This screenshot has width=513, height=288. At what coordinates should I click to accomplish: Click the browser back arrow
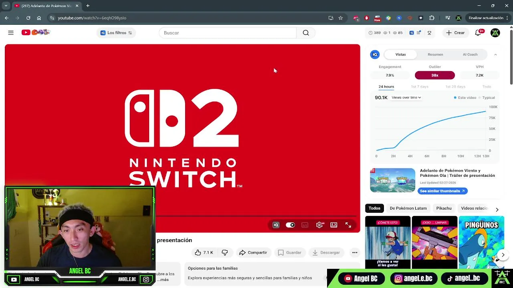tap(6, 18)
